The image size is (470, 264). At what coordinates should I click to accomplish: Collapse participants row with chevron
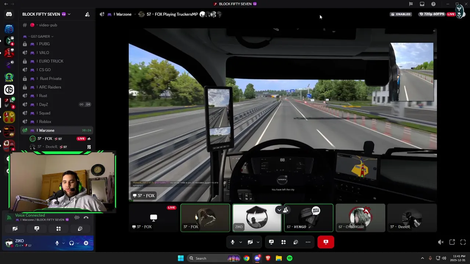pos(279,210)
